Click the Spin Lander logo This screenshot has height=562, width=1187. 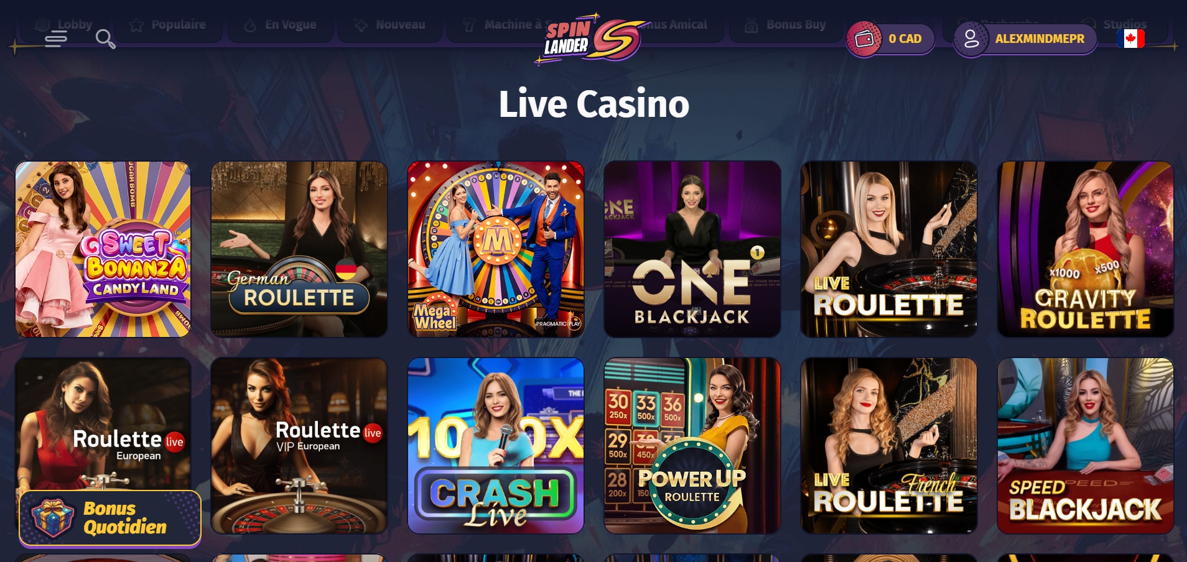591,39
